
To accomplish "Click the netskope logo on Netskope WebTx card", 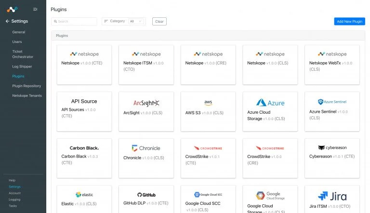I will coord(332,54).
